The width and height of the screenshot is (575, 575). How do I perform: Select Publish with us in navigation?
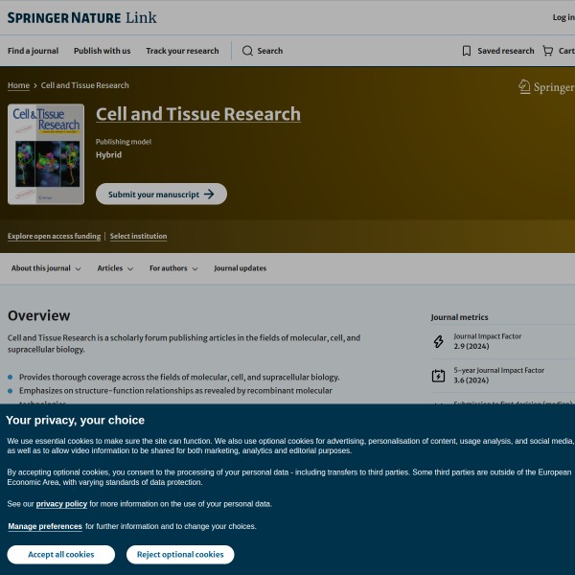click(102, 51)
